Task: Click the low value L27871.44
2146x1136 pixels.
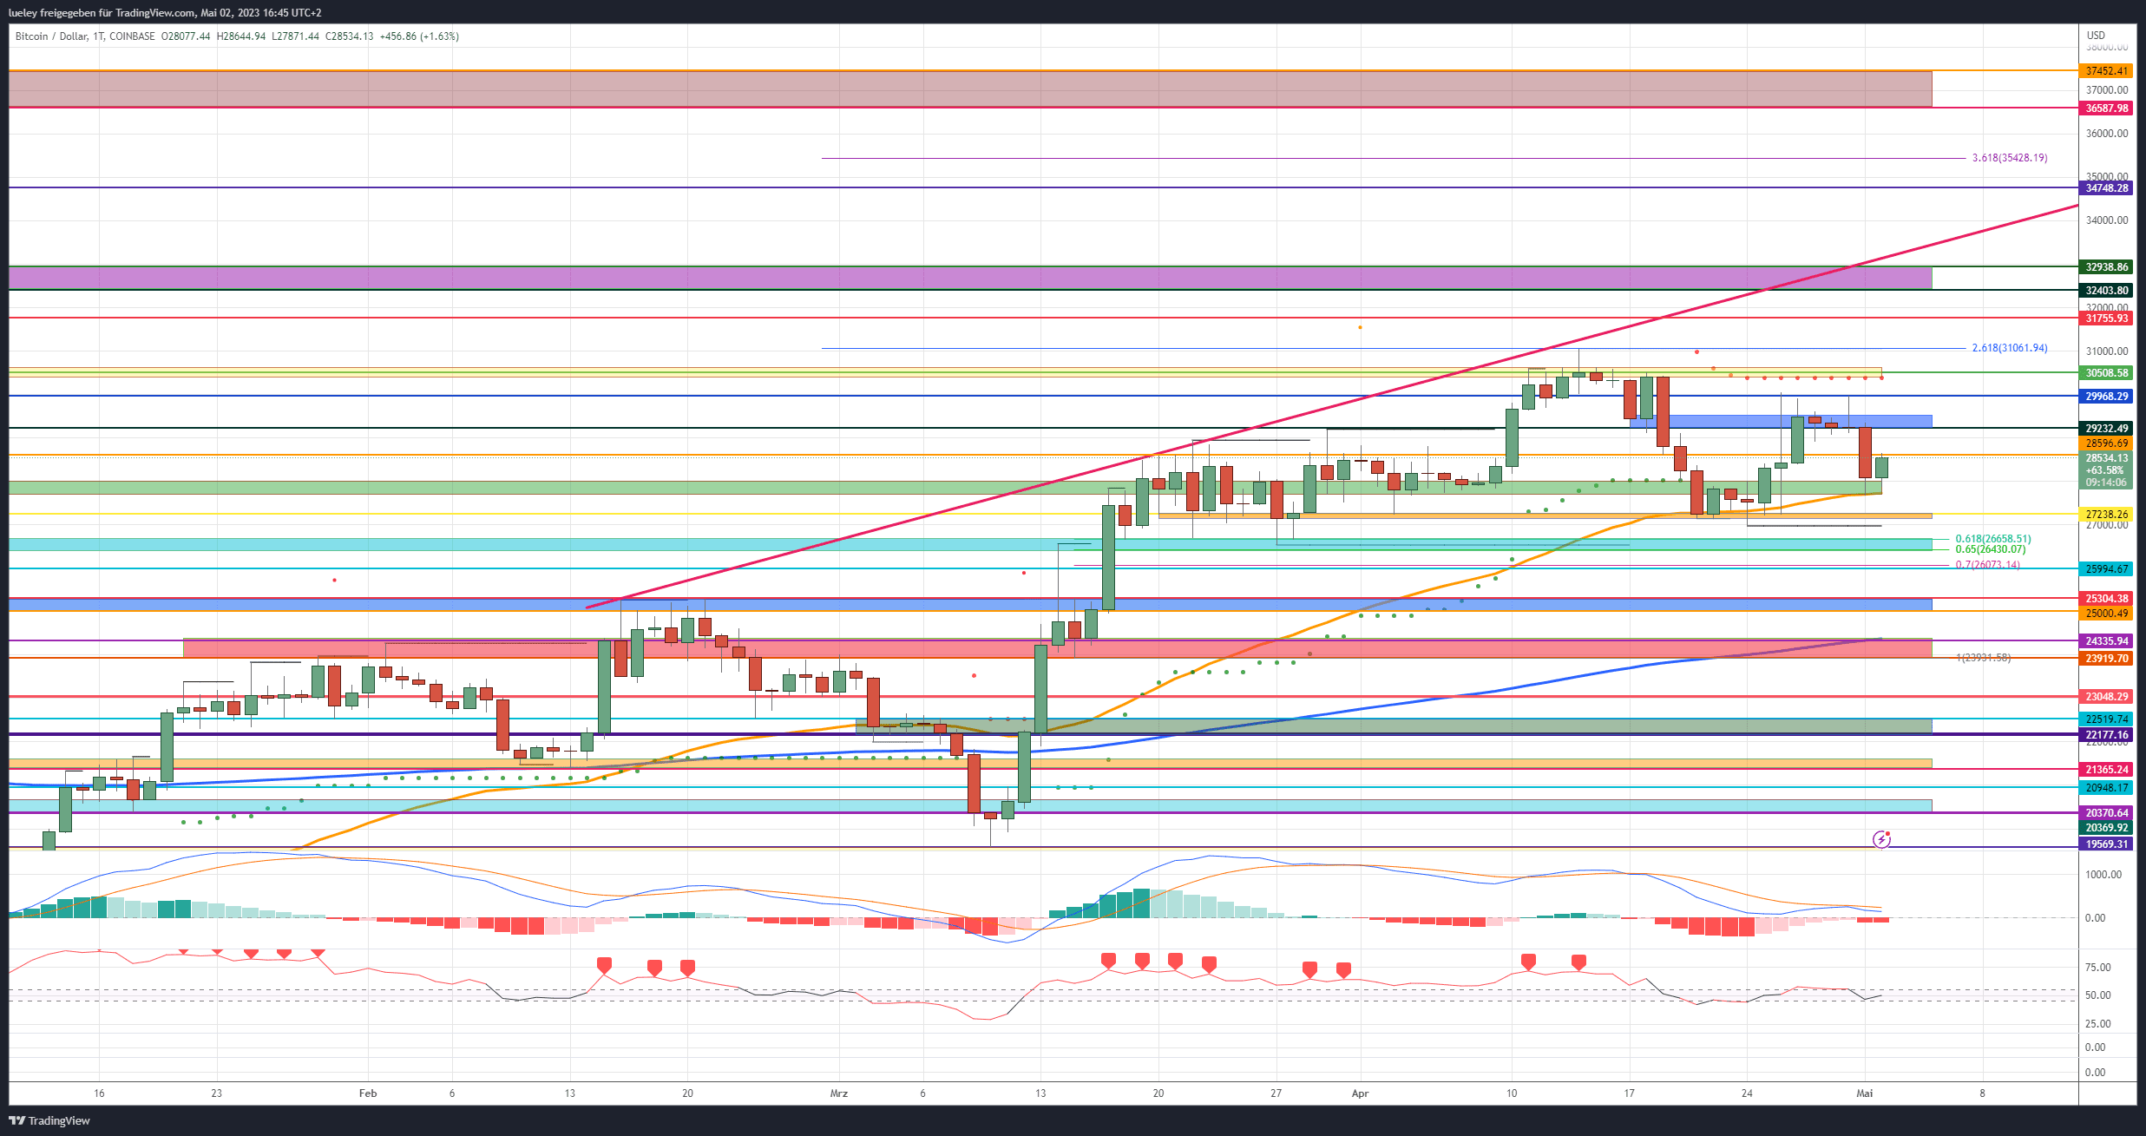Action: pos(295,36)
